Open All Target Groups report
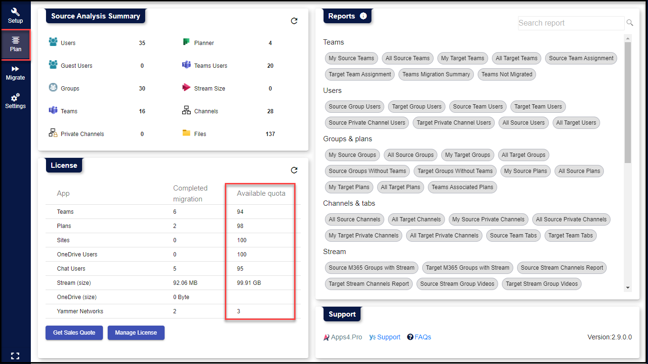The height and width of the screenshot is (364, 648). click(524, 155)
